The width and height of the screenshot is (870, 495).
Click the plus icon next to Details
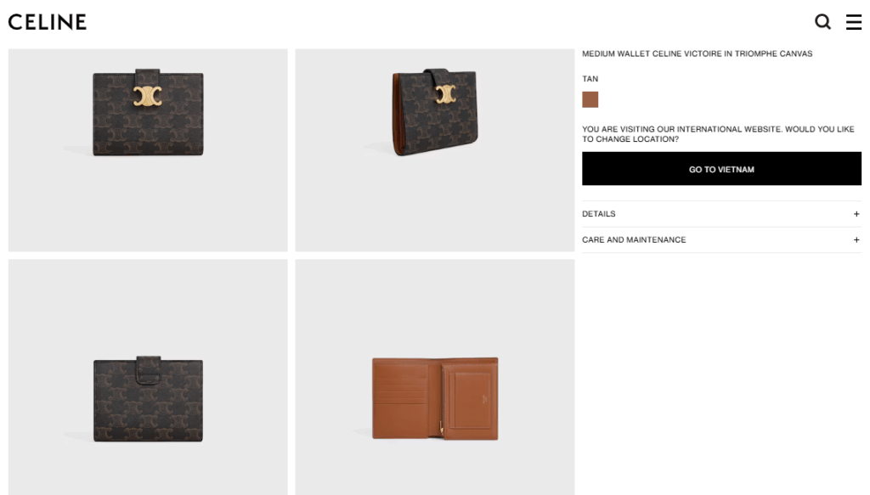856,214
